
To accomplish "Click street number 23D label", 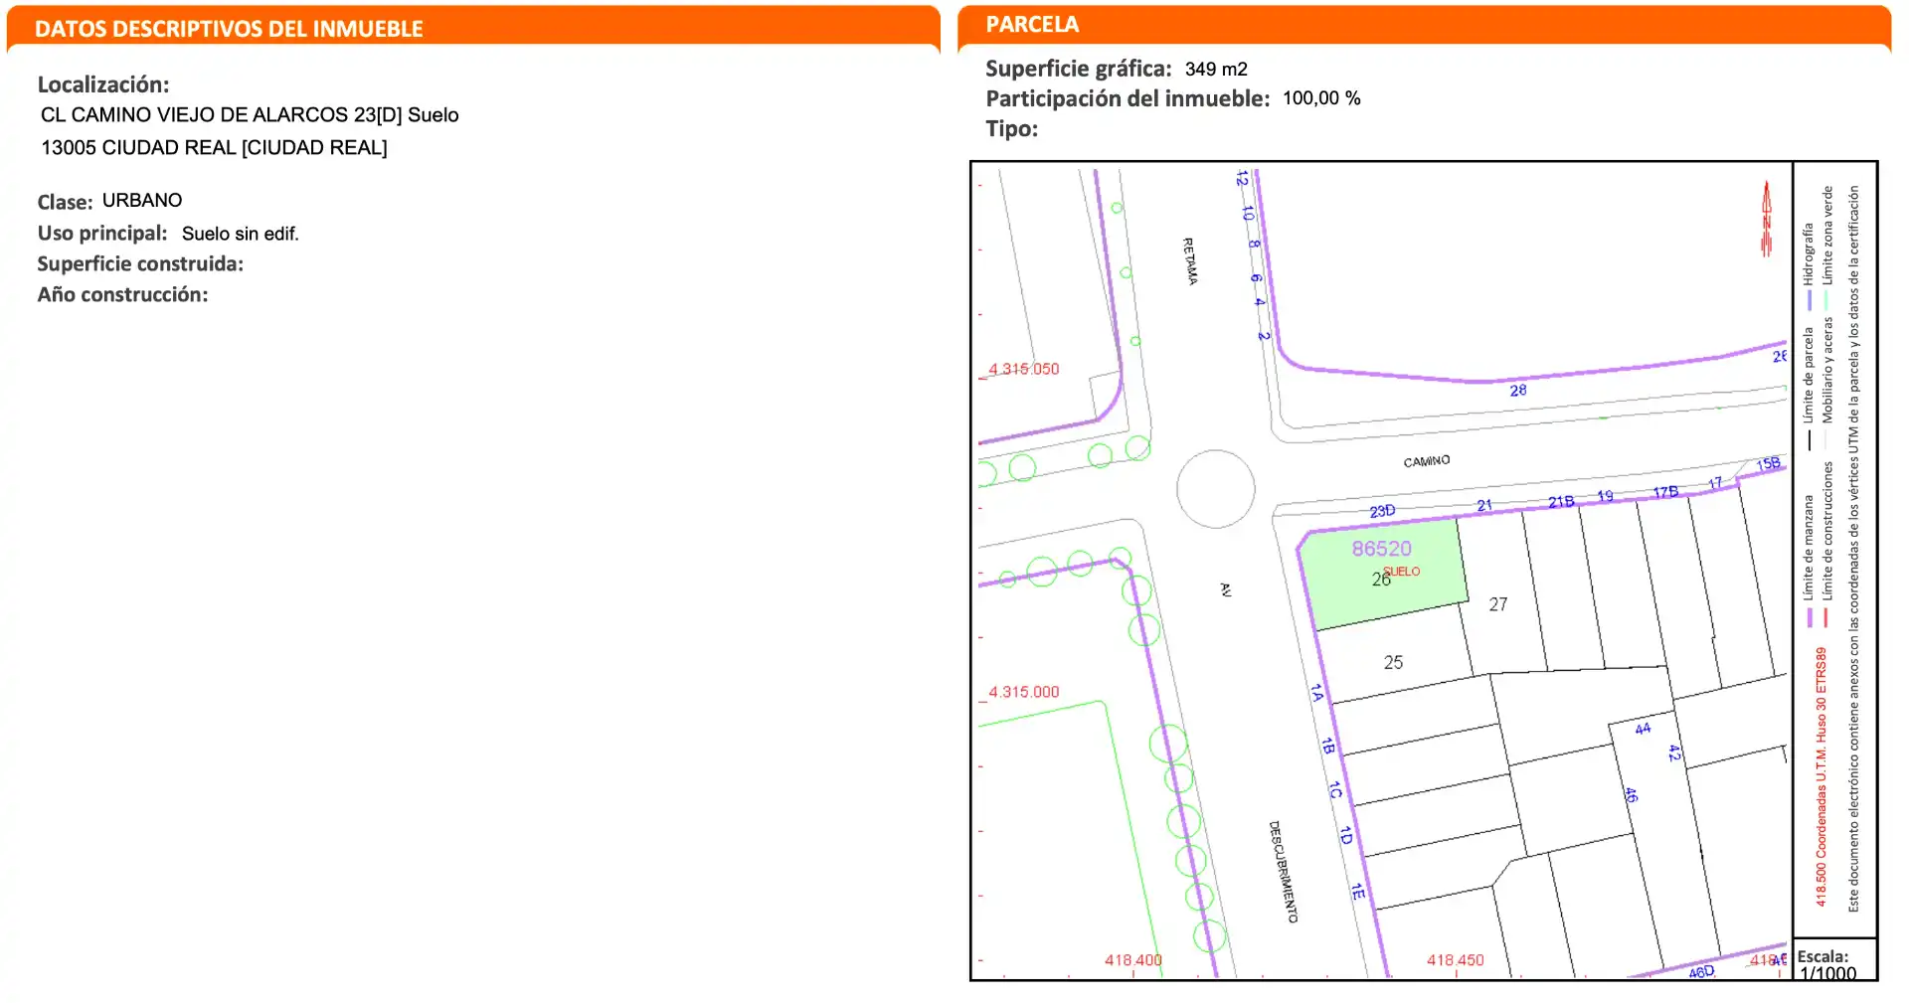I will [1382, 511].
